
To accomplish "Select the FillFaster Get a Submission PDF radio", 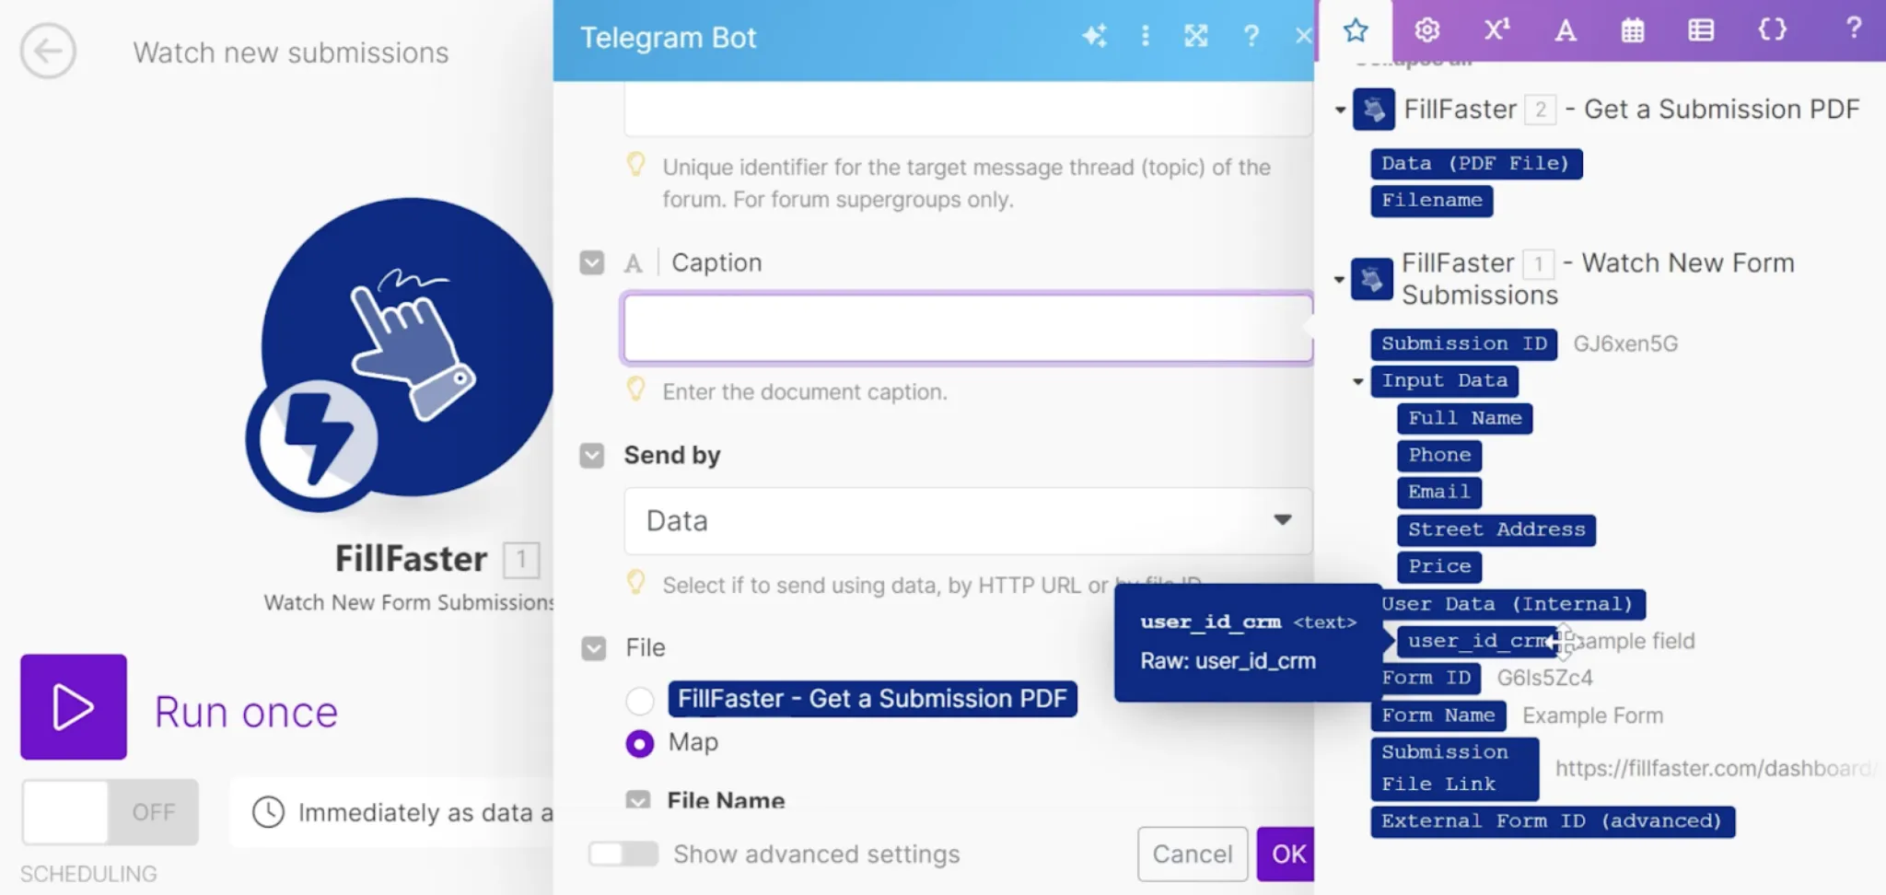I will [x=640, y=701].
